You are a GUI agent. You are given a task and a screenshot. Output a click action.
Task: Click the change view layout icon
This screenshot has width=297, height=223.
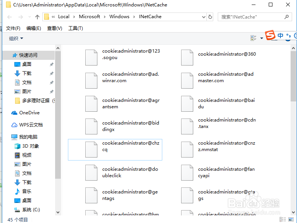click(x=254, y=38)
